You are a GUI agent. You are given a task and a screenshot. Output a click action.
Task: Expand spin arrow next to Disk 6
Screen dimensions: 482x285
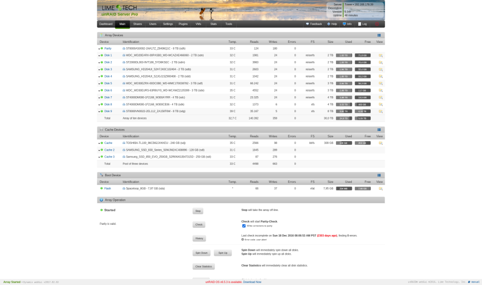click(x=99, y=91)
